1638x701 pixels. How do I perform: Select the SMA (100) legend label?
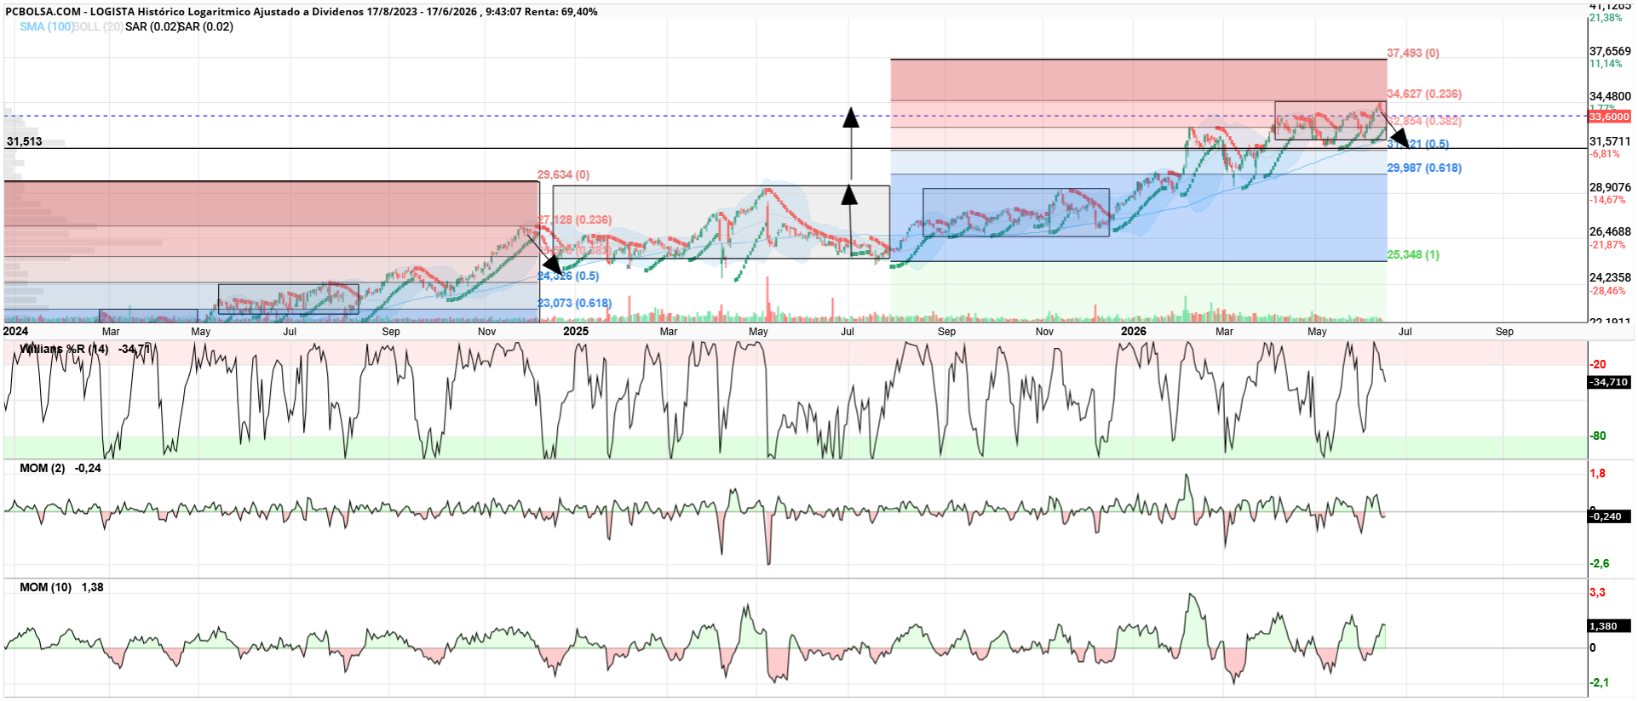(x=47, y=26)
